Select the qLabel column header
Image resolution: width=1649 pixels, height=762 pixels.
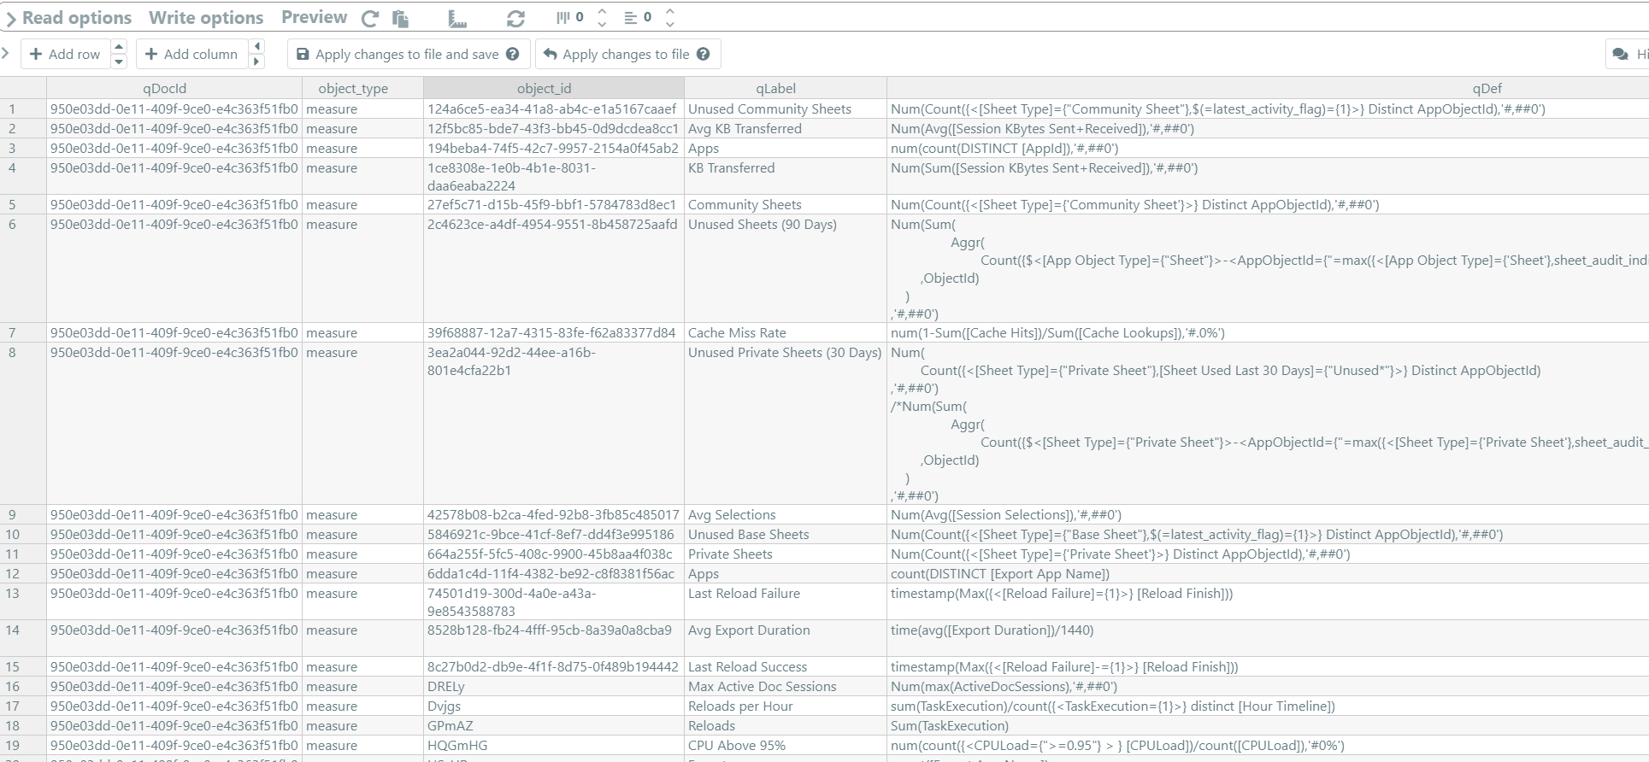[x=786, y=88]
